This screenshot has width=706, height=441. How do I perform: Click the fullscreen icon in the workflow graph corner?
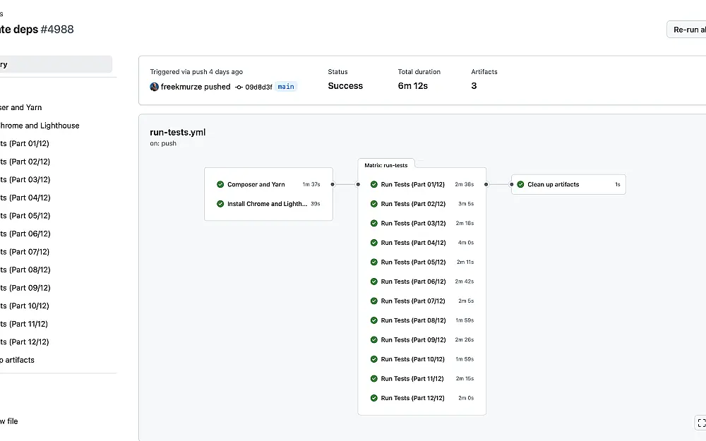click(x=701, y=423)
